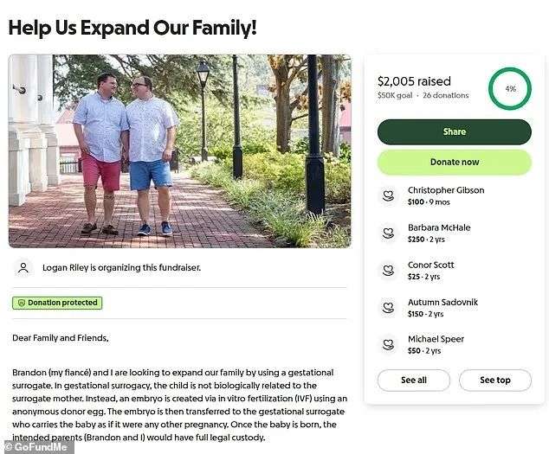The width and height of the screenshot is (549, 454).
Task: Select the Barbara McHale donor name
Action: tap(439, 227)
